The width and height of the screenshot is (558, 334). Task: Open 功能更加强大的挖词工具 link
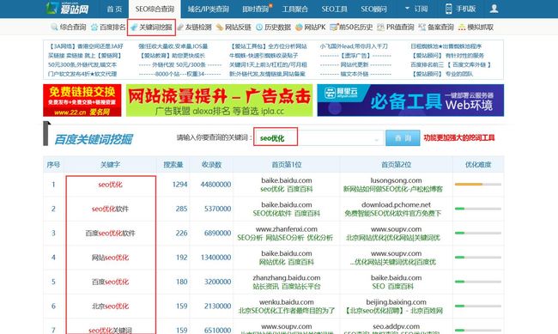pos(459,137)
